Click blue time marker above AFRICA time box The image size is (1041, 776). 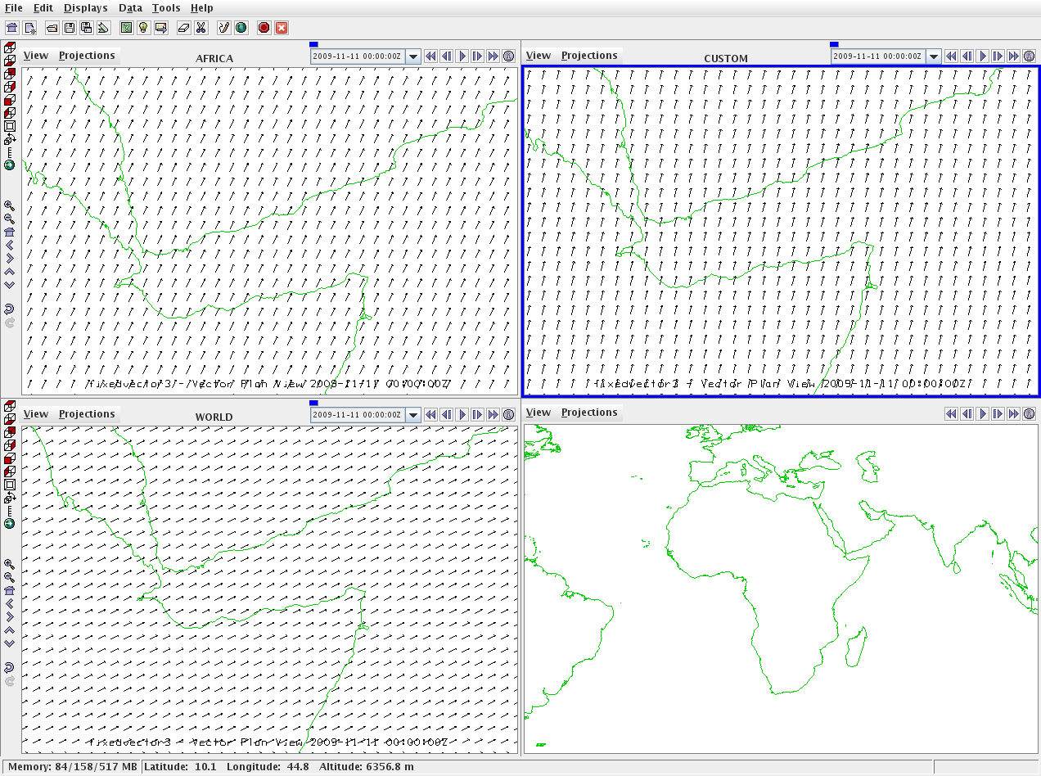313,44
